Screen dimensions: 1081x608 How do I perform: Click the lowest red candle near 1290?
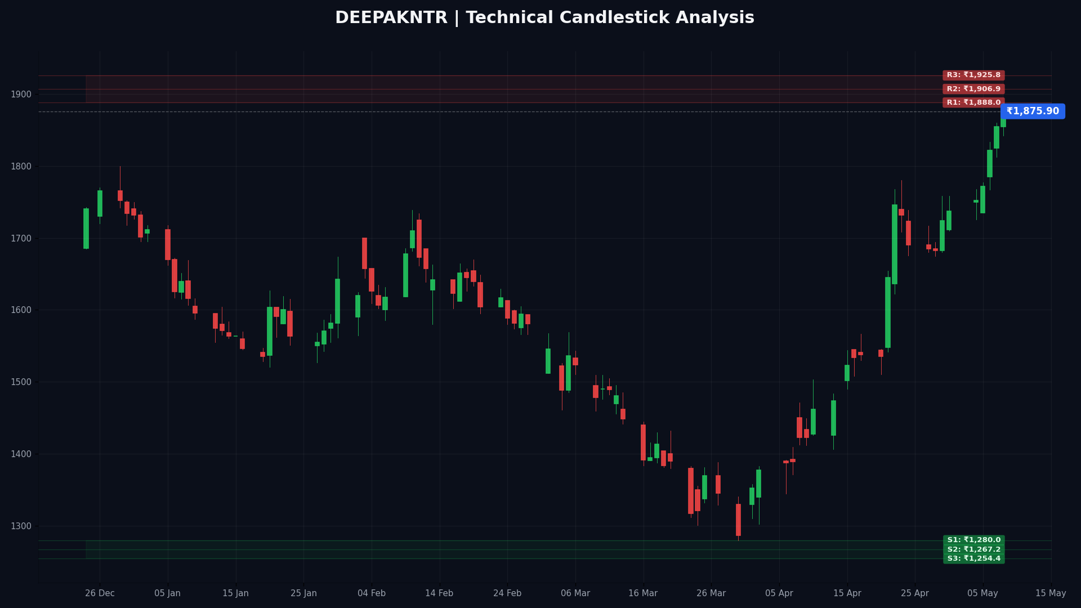(738, 520)
